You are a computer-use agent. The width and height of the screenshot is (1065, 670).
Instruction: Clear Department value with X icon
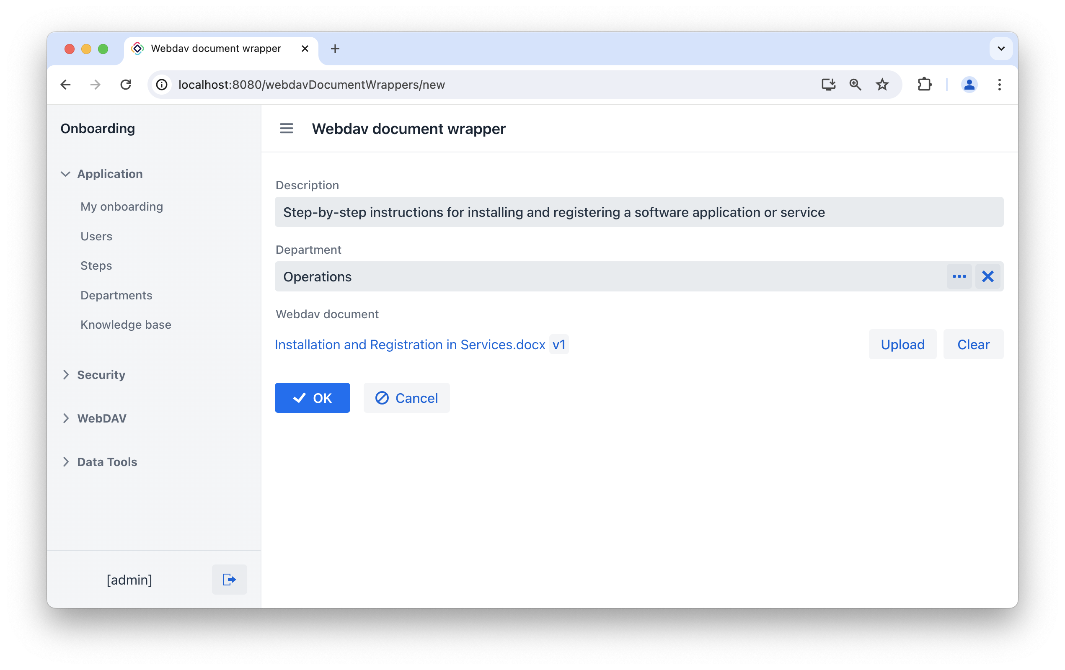click(x=987, y=277)
